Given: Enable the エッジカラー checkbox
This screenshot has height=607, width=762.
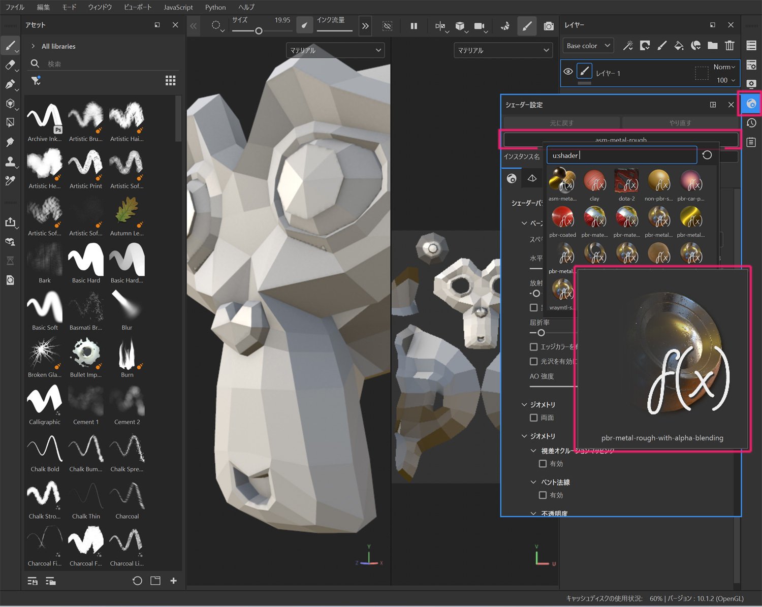Looking at the screenshot, I should click(533, 347).
